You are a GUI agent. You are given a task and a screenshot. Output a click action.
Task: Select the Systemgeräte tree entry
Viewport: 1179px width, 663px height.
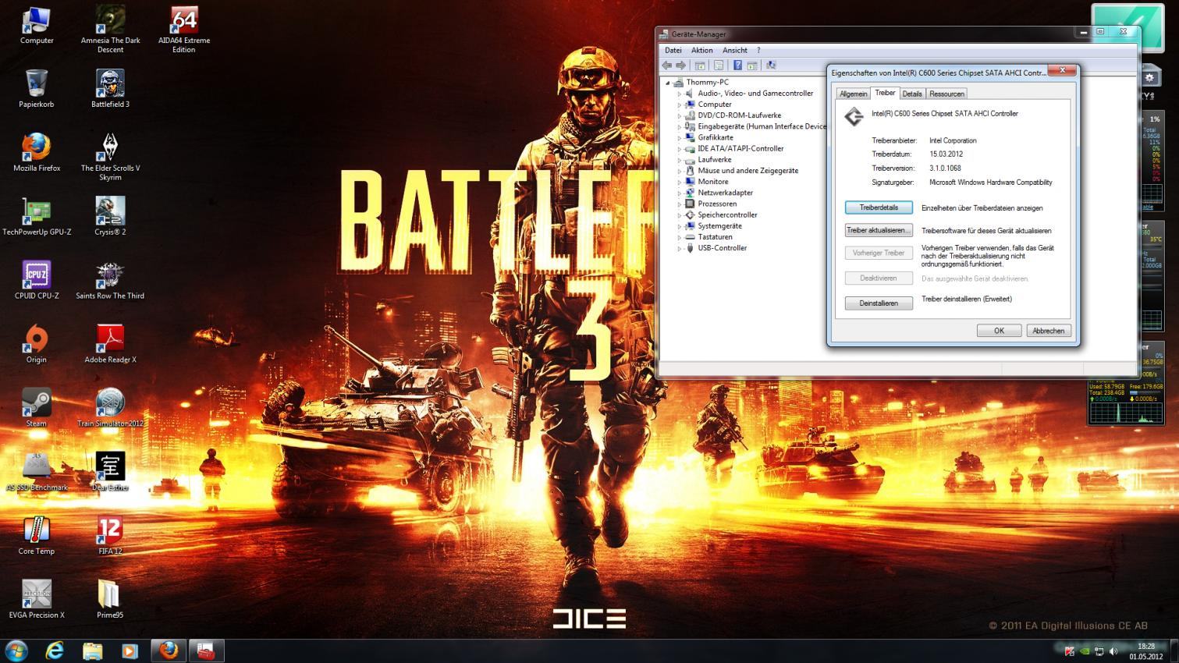coord(719,226)
